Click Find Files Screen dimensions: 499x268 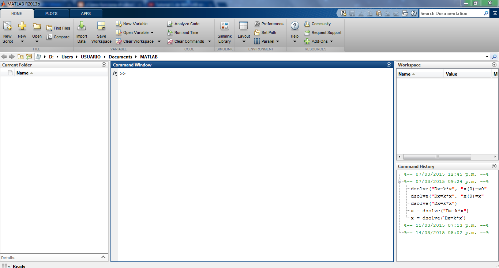tap(58, 28)
